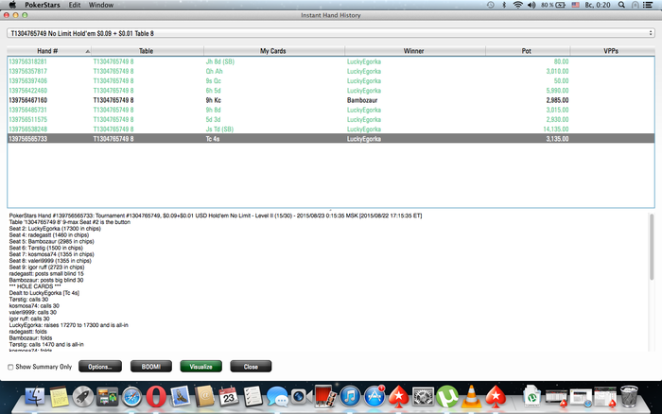Click pot value 14,135.00
Image resolution: width=662 pixels, height=414 pixels.
pyautogui.click(x=556, y=129)
